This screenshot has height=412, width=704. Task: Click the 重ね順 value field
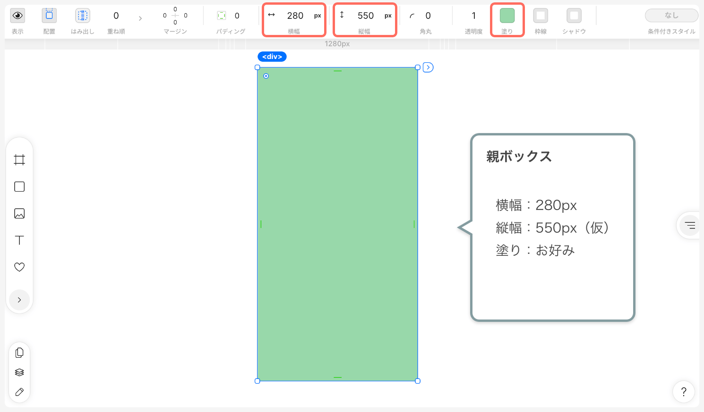coord(116,16)
